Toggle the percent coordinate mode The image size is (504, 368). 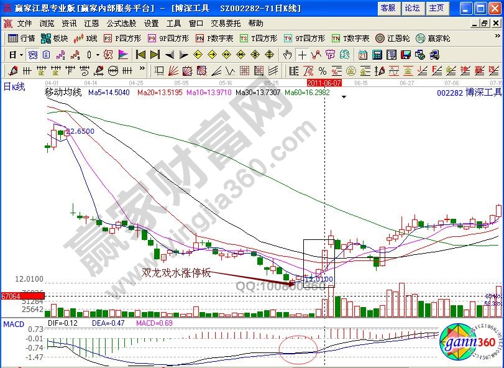point(323,71)
